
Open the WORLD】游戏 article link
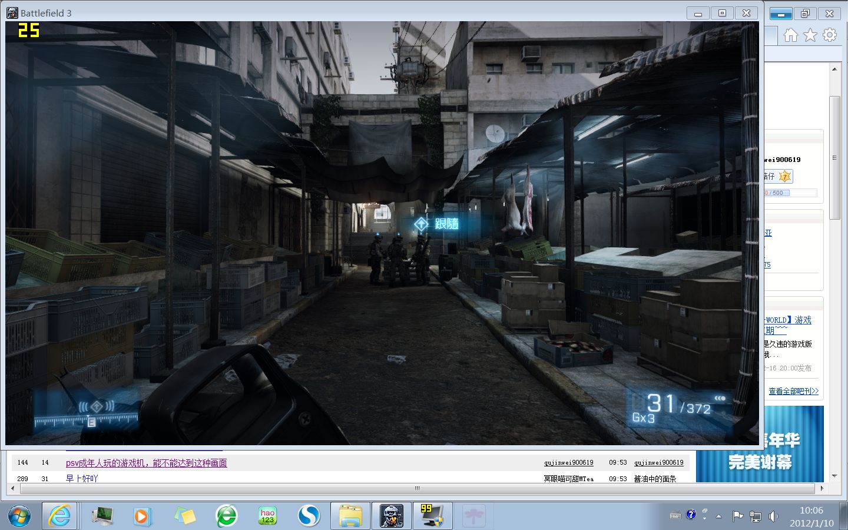788,320
